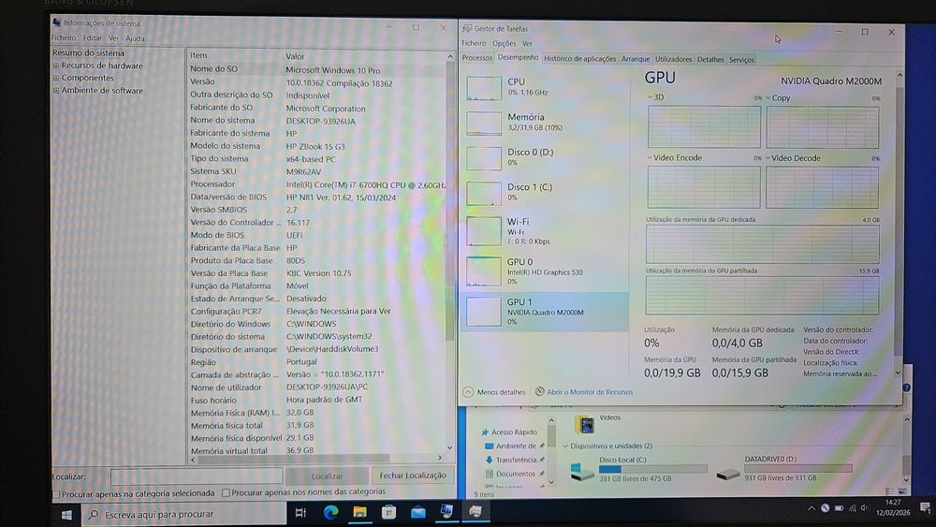Expand Componentes tree node
936x527 pixels.
point(56,79)
